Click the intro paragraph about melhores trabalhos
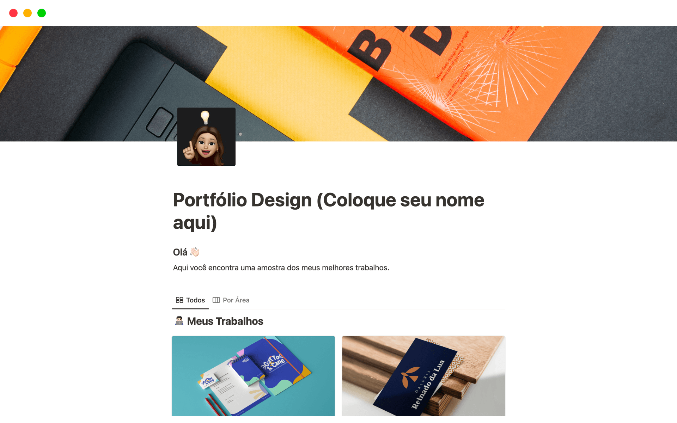The width and height of the screenshot is (677, 423). click(x=281, y=268)
